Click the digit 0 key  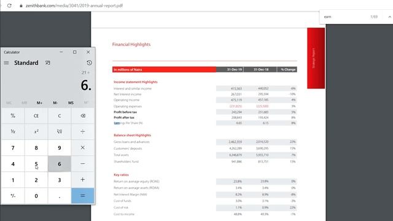click(x=36, y=196)
